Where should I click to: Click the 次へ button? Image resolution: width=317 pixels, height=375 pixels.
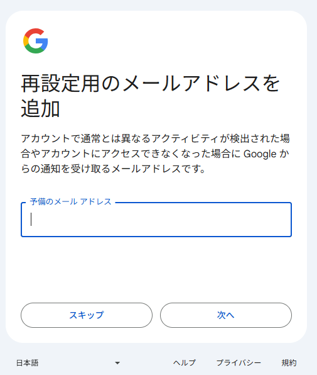coord(226,315)
